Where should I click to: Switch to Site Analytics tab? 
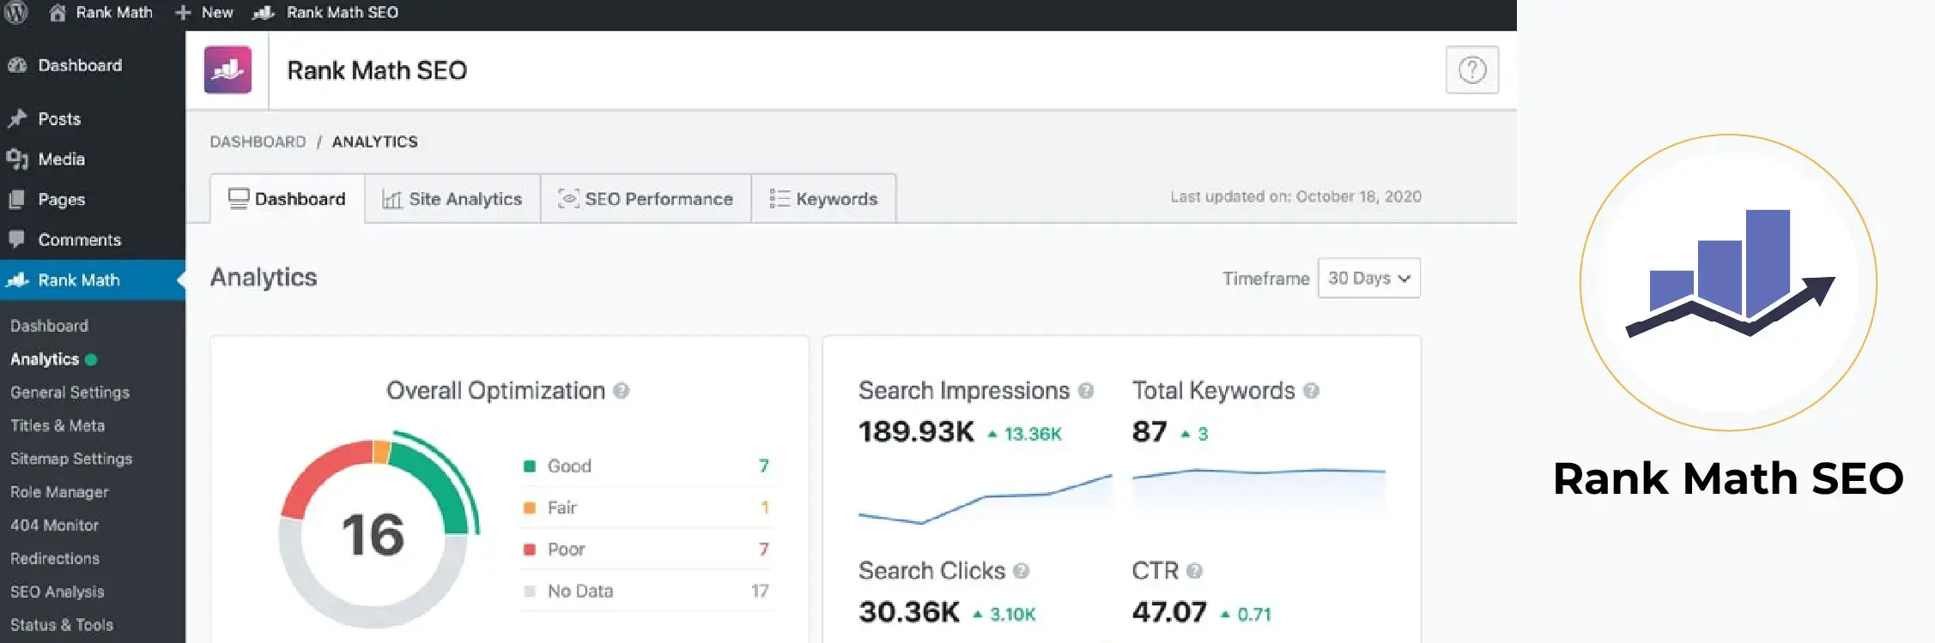452,199
